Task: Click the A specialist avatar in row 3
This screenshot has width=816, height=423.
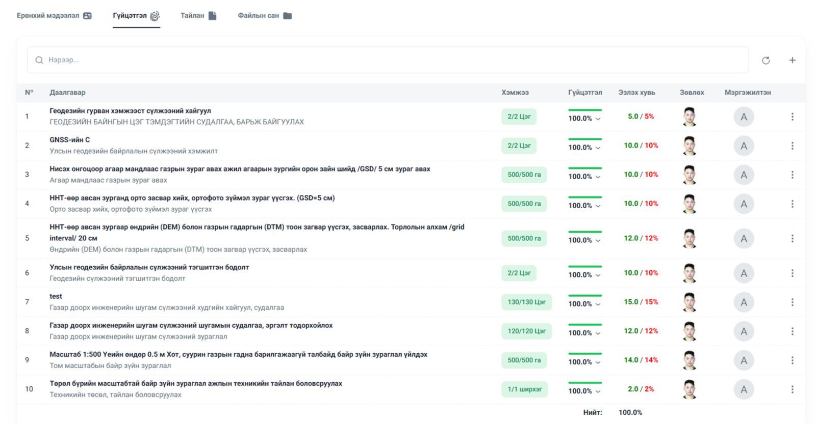Action: click(744, 175)
